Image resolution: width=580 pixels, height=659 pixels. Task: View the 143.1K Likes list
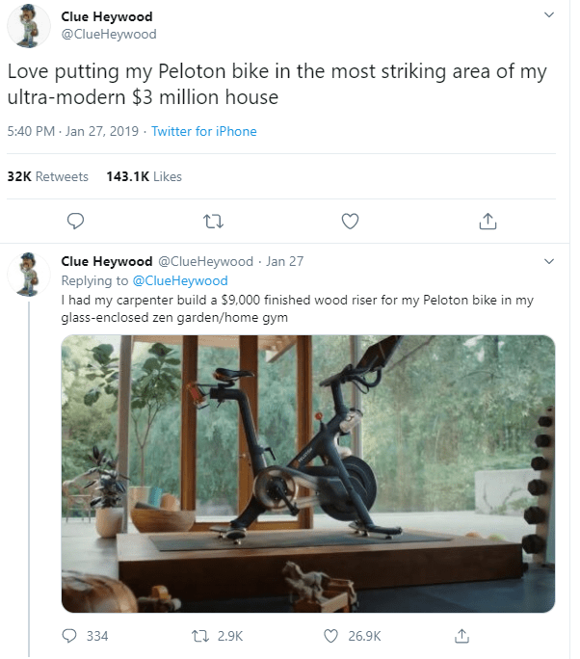(144, 176)
